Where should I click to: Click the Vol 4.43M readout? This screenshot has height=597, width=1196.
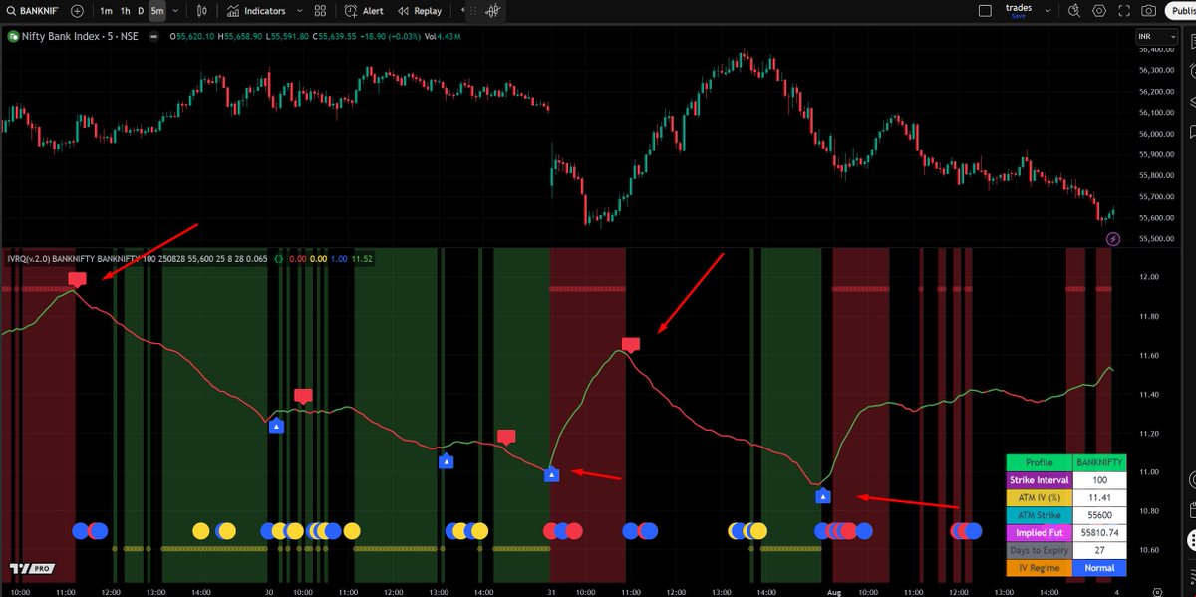click(444, 37)
